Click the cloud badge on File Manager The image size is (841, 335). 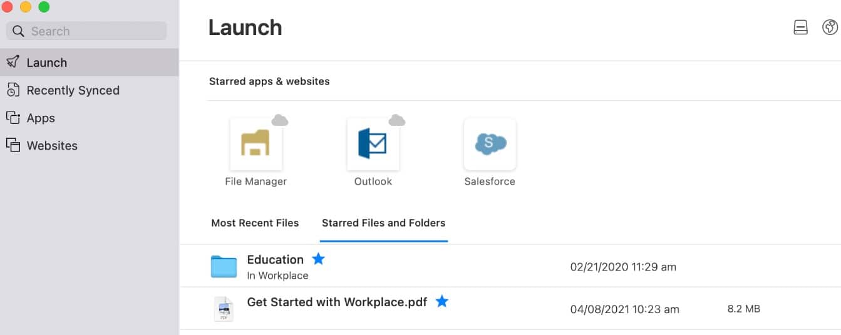[x=280, y=120]
